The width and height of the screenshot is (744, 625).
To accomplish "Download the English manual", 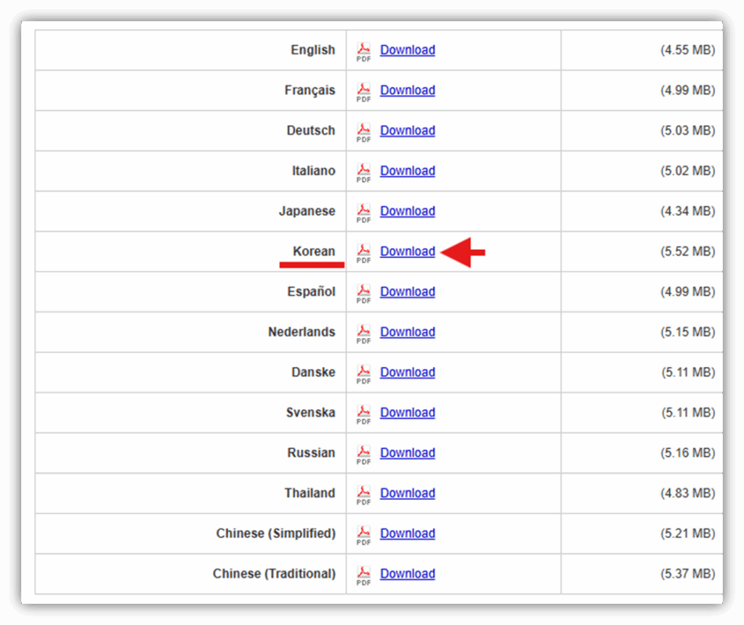I will pos(407,50).
